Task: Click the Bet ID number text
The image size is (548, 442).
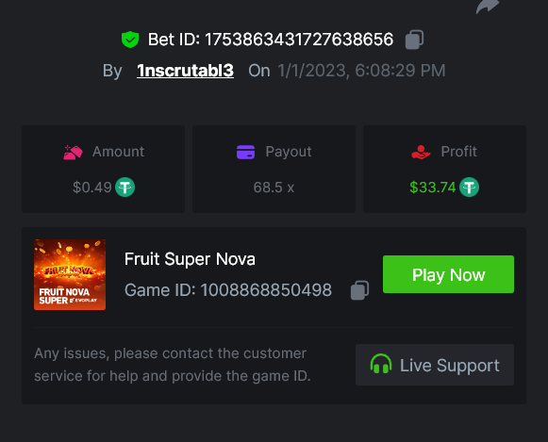Action: click(299, 40)
